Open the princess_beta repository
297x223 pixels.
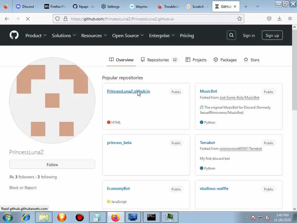[x=119, y=143]
